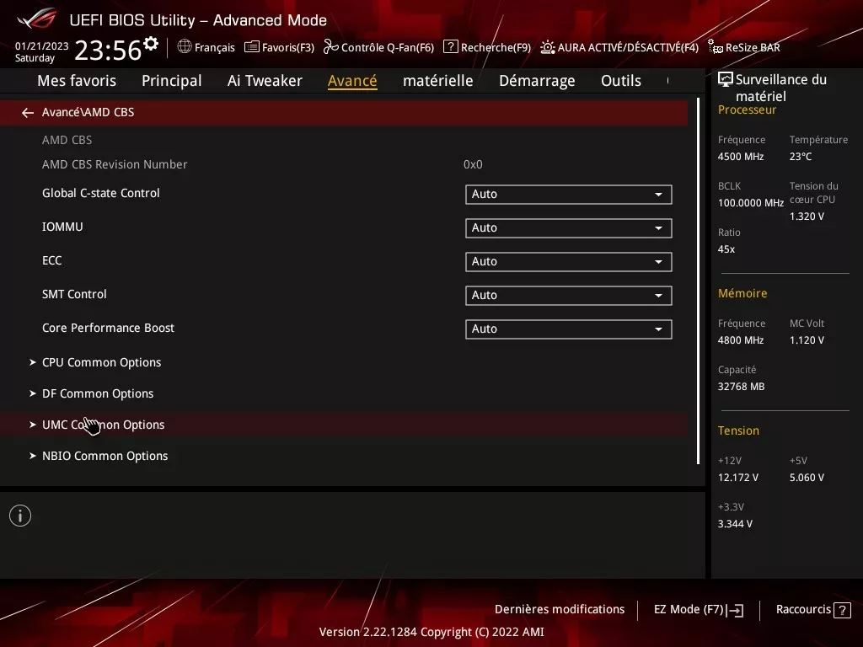The width and height of the screenshot is (863, 647).
Task: Click the information icon bottom left
Action: tap(19, 515)
